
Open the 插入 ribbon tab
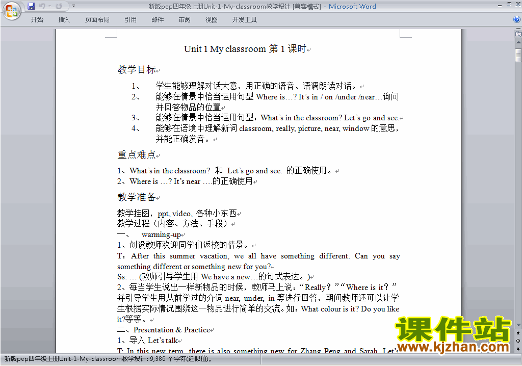64,20
